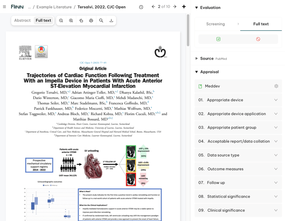Switch to the Screening tab
285x221 pixels.
click(x=215, y=24)
